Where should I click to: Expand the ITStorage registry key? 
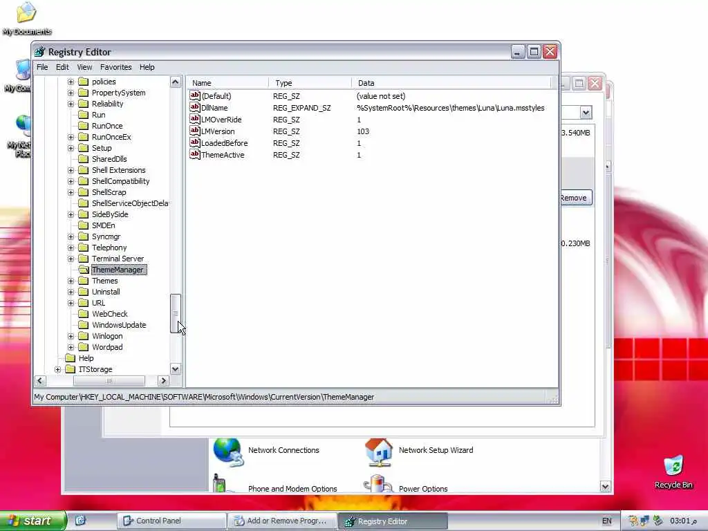(x=58, y=369)
